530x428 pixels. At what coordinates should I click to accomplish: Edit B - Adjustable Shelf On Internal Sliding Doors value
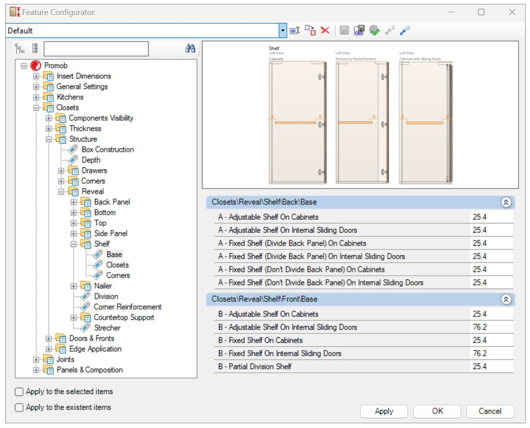point(492,327)
